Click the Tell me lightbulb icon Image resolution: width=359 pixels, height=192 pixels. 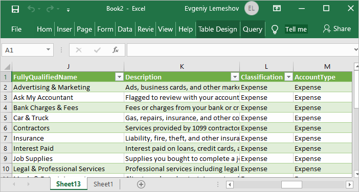pyautogui.click(x=275, y=29)
